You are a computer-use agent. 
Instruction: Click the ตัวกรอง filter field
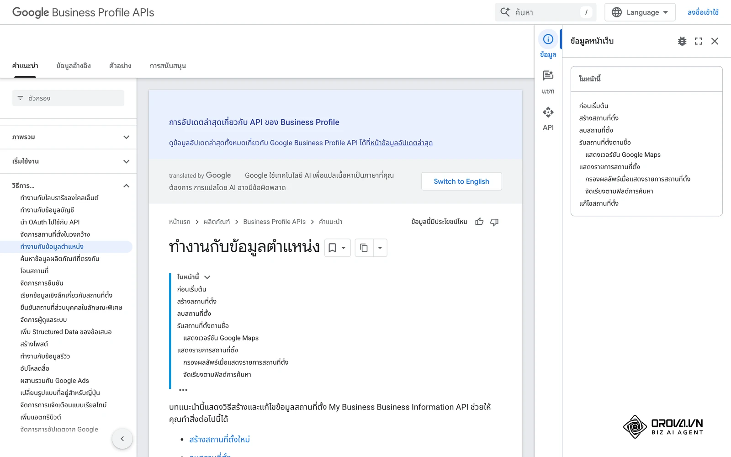pos(68,98)
